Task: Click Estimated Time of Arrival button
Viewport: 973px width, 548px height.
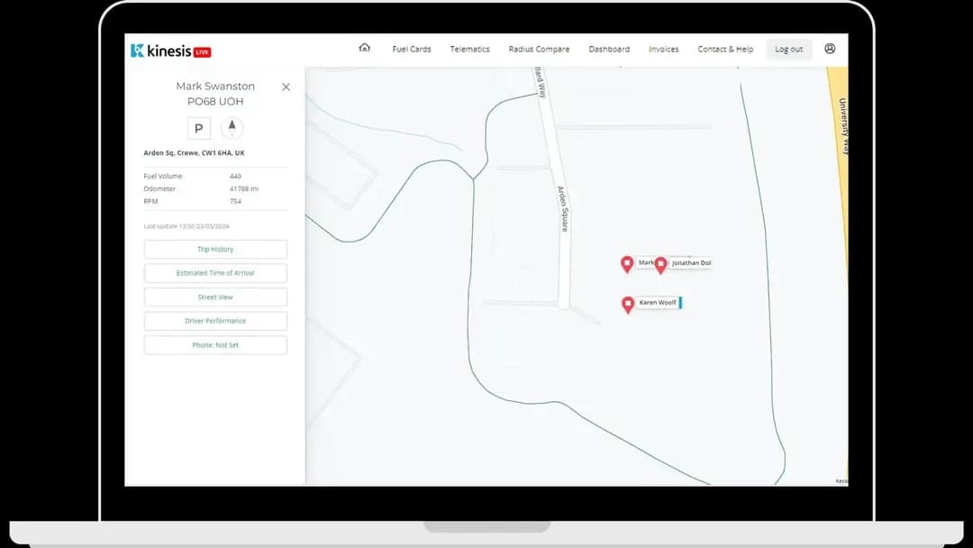Action: click(215, 273)
